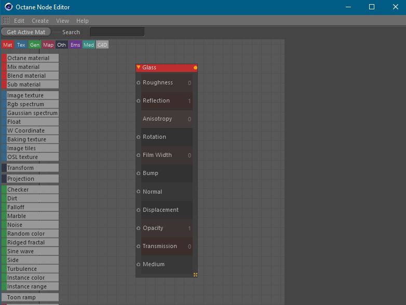Select Sub material node entry
The image size is (406, 305).
30,84
